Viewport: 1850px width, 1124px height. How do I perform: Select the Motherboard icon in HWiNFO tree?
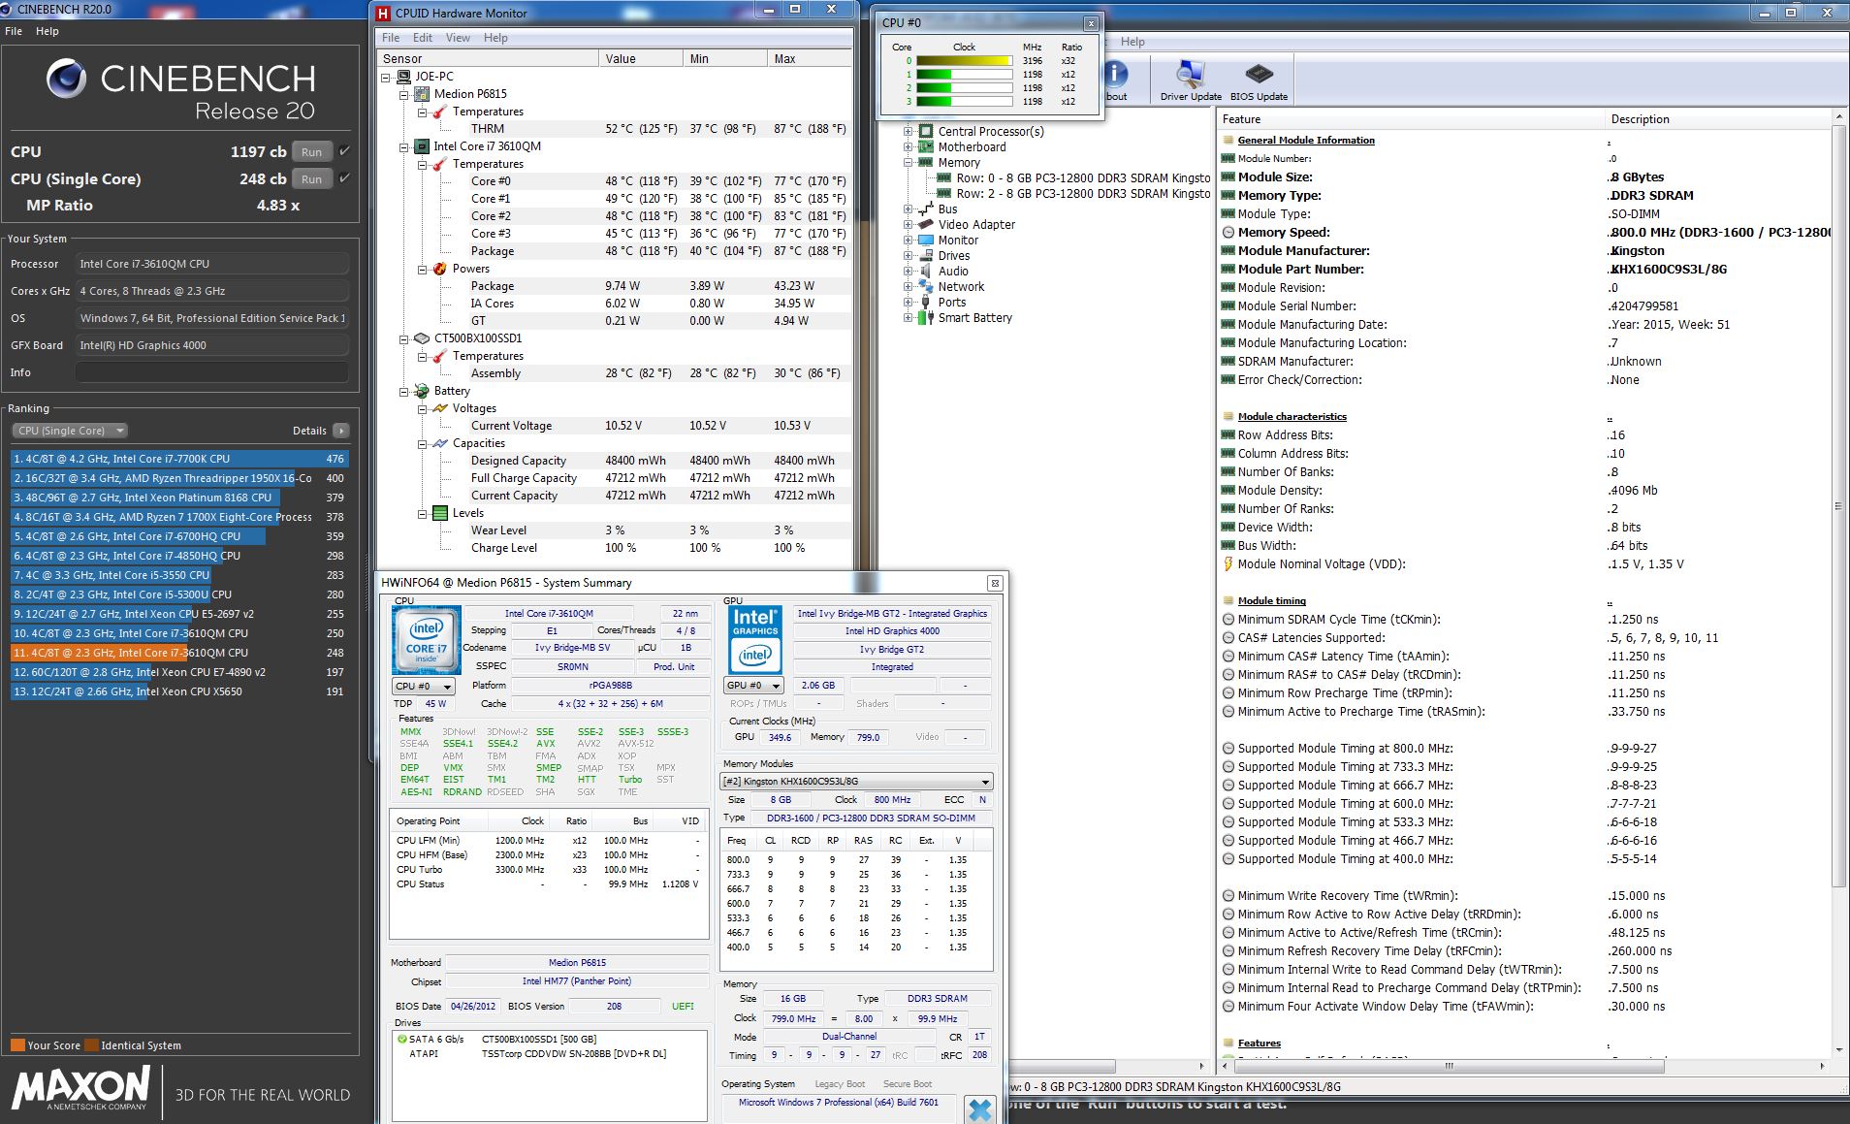point(926,146)
